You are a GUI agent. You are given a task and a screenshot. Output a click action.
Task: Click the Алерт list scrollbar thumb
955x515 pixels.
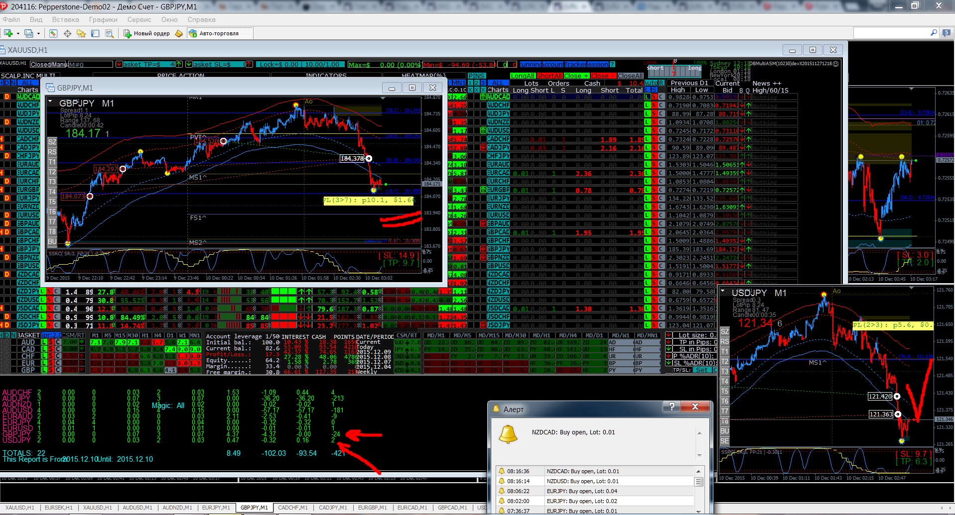(x=698, y=482)
